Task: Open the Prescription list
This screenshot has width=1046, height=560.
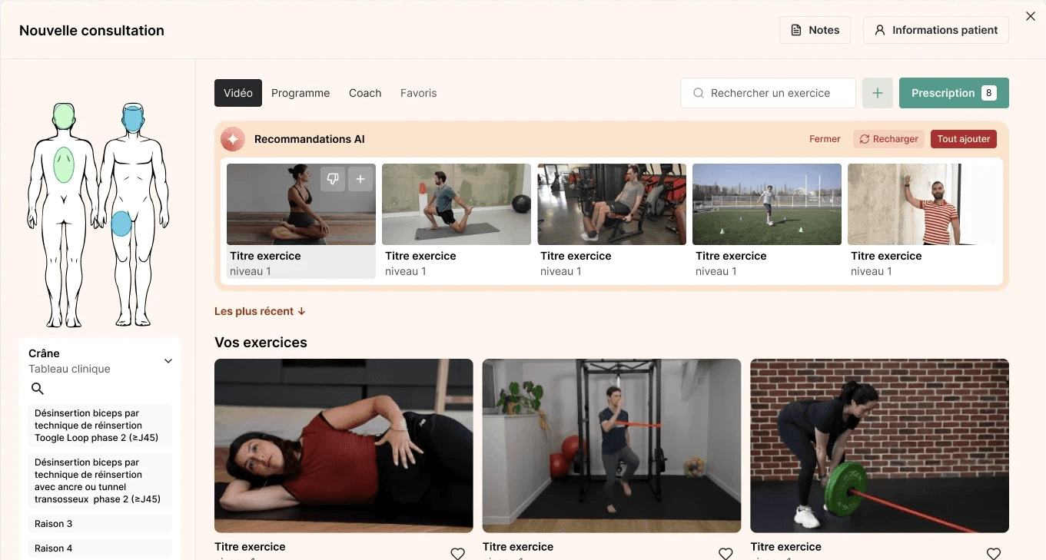Action: coord(954,93)
